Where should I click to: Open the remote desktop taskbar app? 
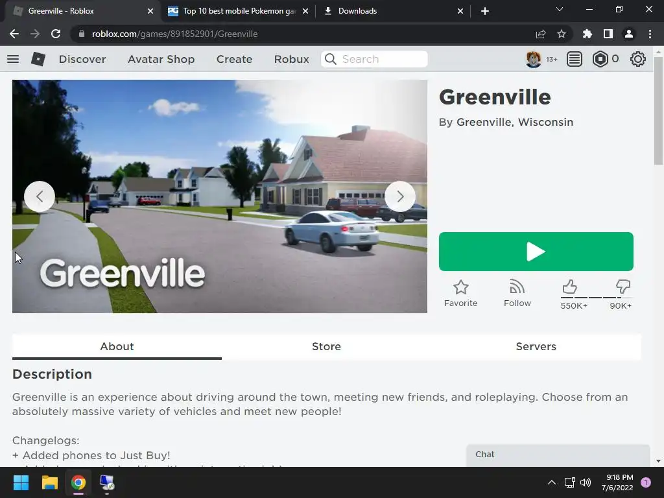tap(107, 482)
